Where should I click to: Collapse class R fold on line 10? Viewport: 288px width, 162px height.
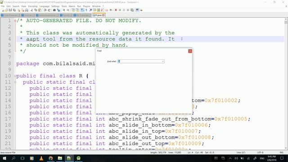coord(15,76)
